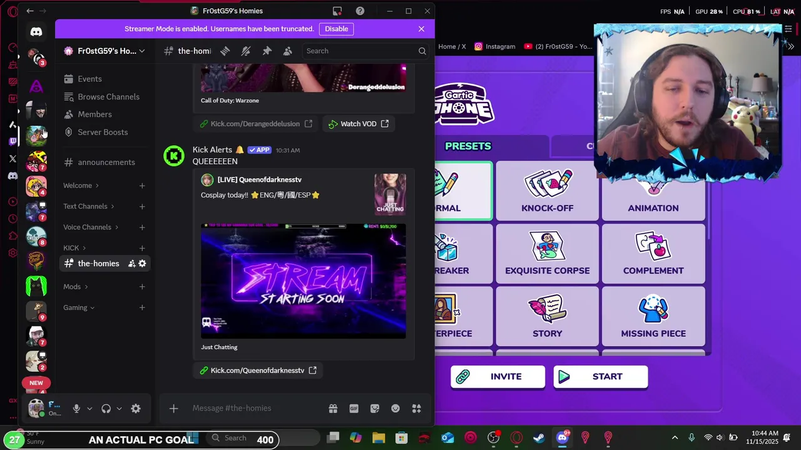Viewport: 801px width, 450px height.
Task: Expand Voice Channels category
Action: [x=91, y=227]
